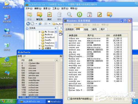Close the Folders (文件夹) pane
The width and height of the screenshot is (138, 104).
(x=55, y=28)
